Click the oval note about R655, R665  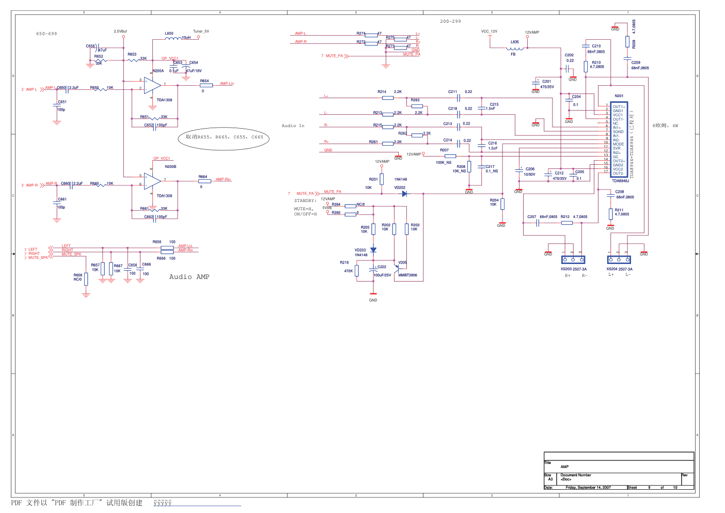[x=224, y=138]
